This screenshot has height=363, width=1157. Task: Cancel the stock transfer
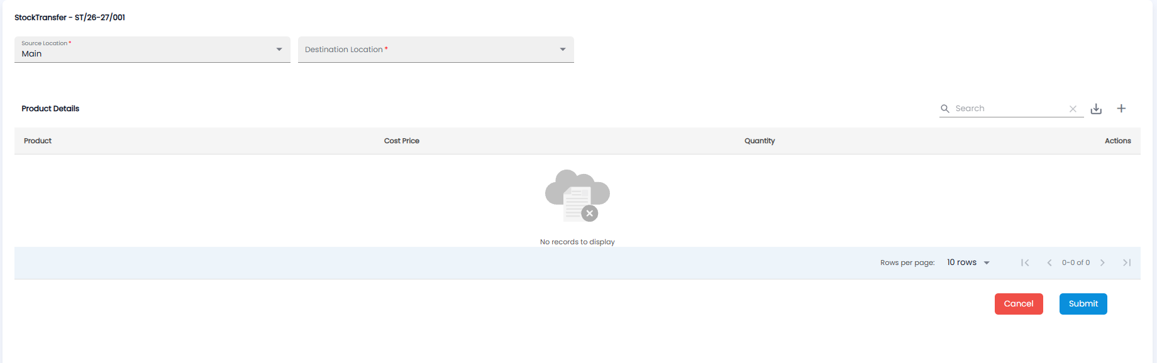click(x=1019, y=304)
